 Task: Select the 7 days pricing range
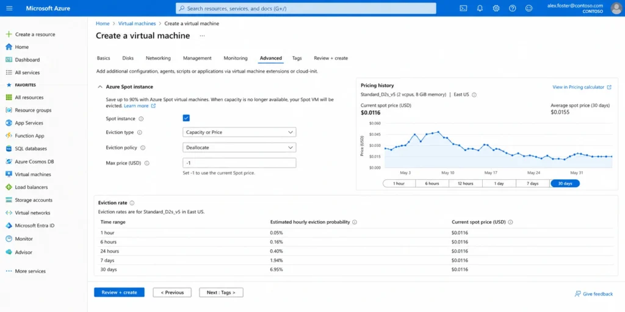532,183
